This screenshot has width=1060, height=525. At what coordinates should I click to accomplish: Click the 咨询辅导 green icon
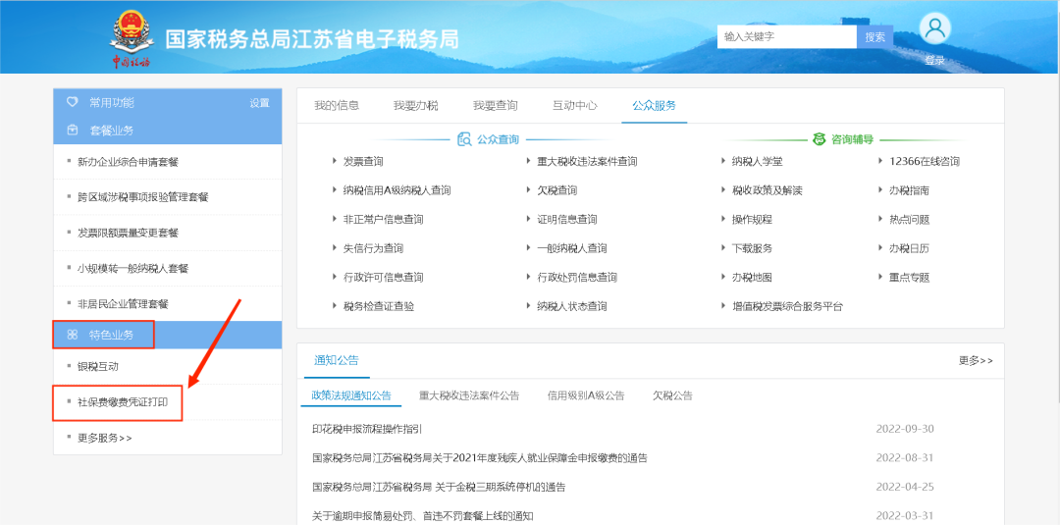click(x=820, y=140)
